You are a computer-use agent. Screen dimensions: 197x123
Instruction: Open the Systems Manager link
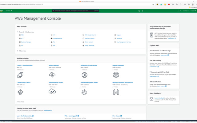26,42
